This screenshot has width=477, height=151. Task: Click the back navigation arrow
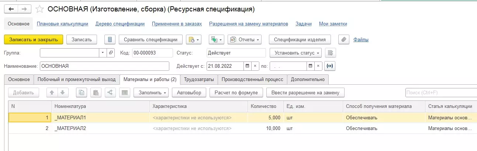click(11, 9)
